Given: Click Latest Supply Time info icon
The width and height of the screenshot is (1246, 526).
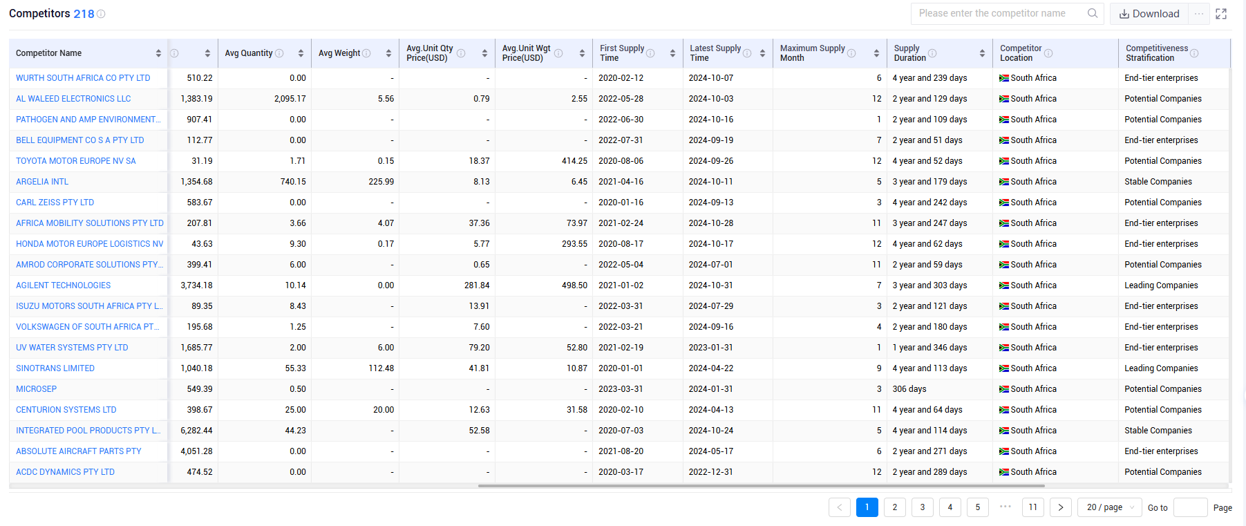Looking at the screenshot, I should coord(747,53).
